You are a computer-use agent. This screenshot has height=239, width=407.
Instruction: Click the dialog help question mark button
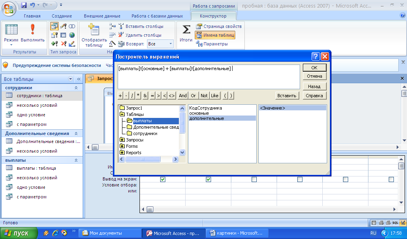315,57
